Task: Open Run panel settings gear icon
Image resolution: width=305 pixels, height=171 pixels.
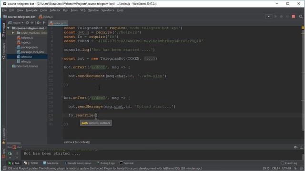Action: (295, 147)
